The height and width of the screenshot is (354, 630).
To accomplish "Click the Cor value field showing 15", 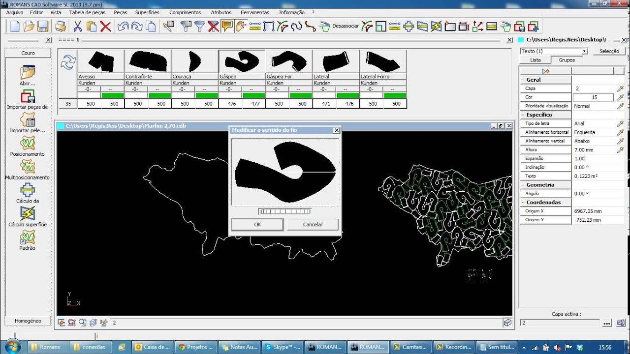I will pyautogui.click(x=593, y=97).
